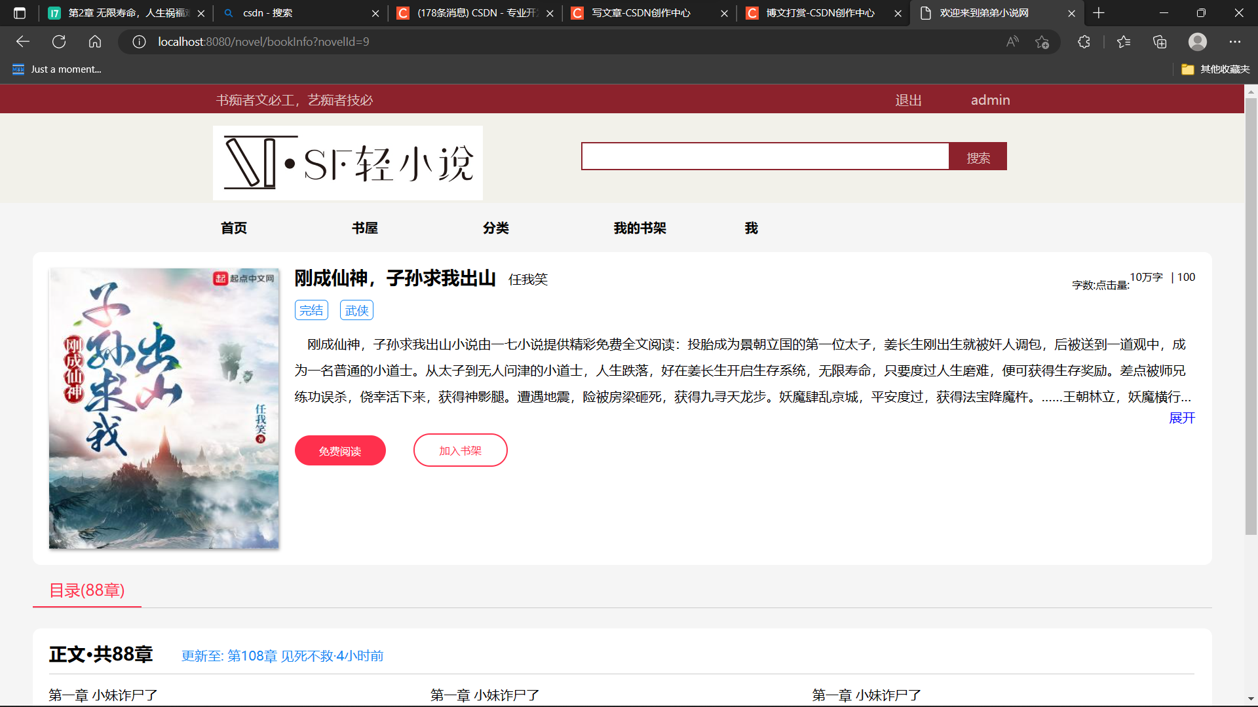This screenshot has width=1258, height=707.
Task: Open the first column 第一章 小妹诈尸了 chapter
Action: [104, 695]
